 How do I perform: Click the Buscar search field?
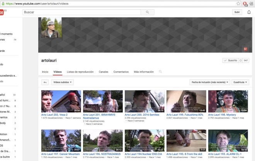(x=81, y=12)
